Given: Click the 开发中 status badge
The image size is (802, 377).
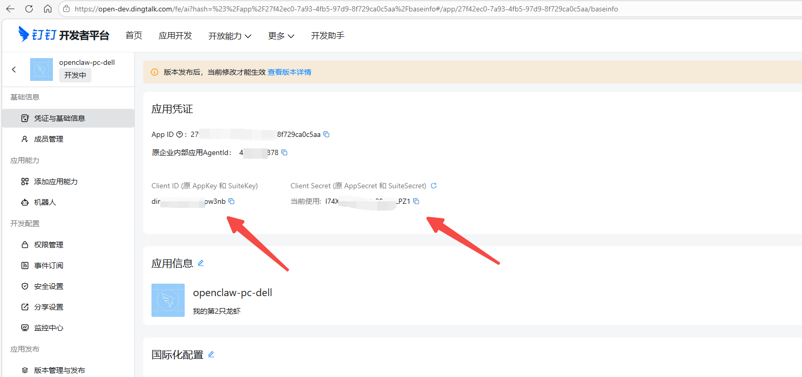Looking at the screenshot, I should [75, 75].
